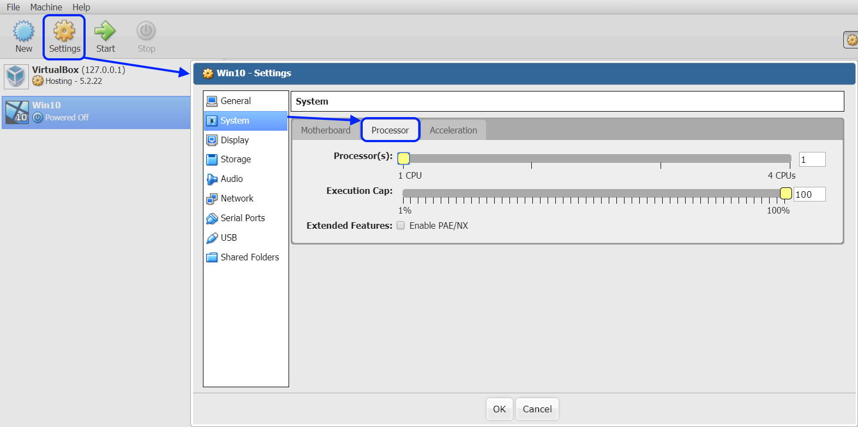Image resolution: width=858 pixels, height=427 pixels.
Task: Select Serial Ports category label
Action: [243, 218]
